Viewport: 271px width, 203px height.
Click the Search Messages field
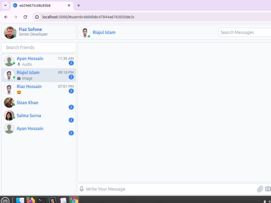244,32
